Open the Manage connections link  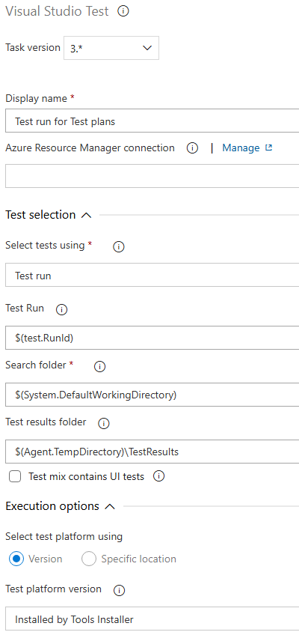tap(241, 148)
